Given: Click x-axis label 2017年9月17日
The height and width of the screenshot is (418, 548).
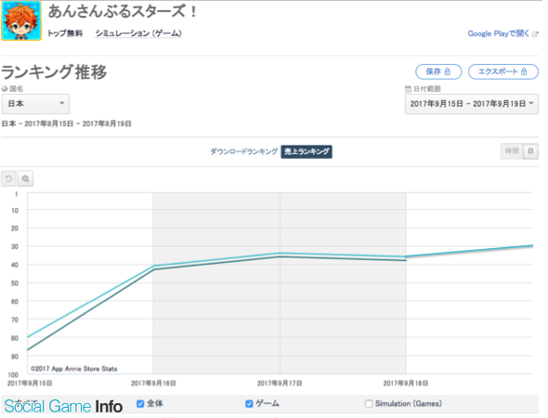Looking at the screenshot, I should click(x=280, y=384).
